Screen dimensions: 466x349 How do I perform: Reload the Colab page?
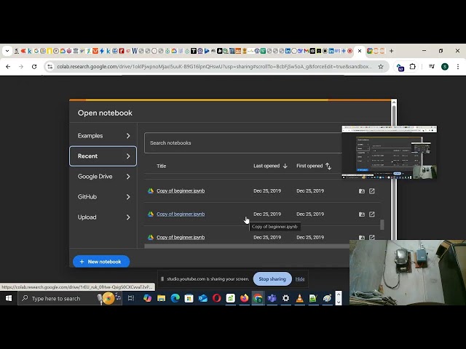34,66
